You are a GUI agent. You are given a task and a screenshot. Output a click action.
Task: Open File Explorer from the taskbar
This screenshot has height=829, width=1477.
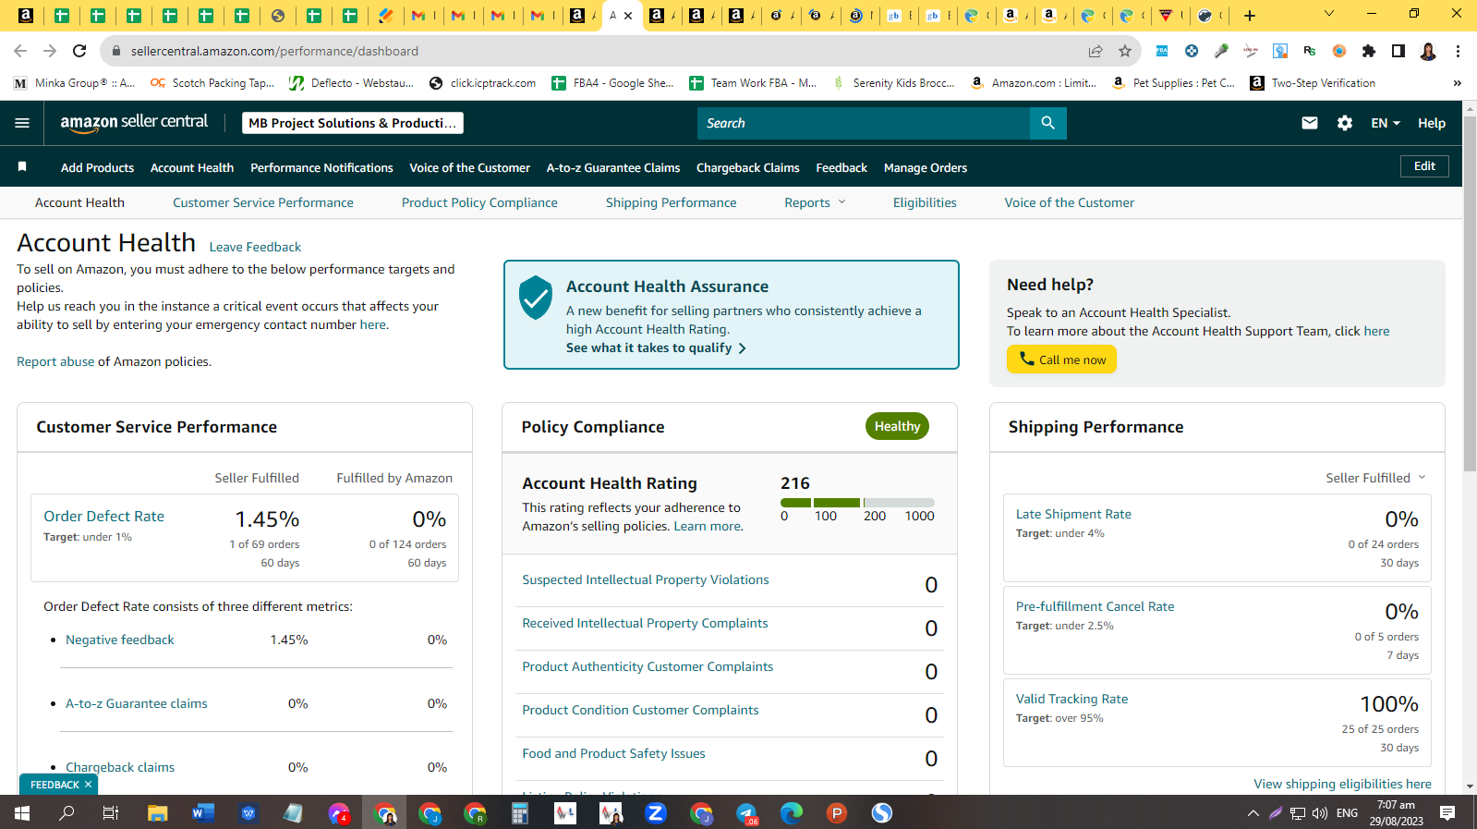click(158, 813)
